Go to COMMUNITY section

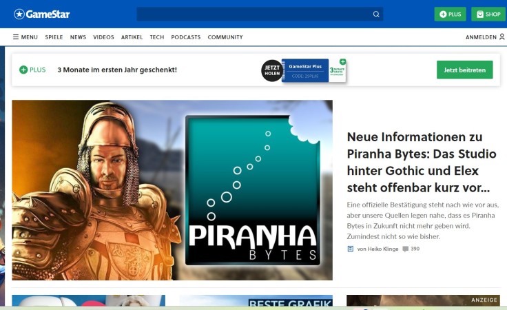point(225,37)
